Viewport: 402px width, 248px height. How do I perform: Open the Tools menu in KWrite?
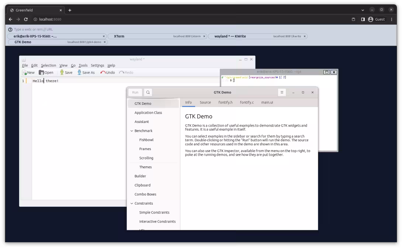coord(83,65)
